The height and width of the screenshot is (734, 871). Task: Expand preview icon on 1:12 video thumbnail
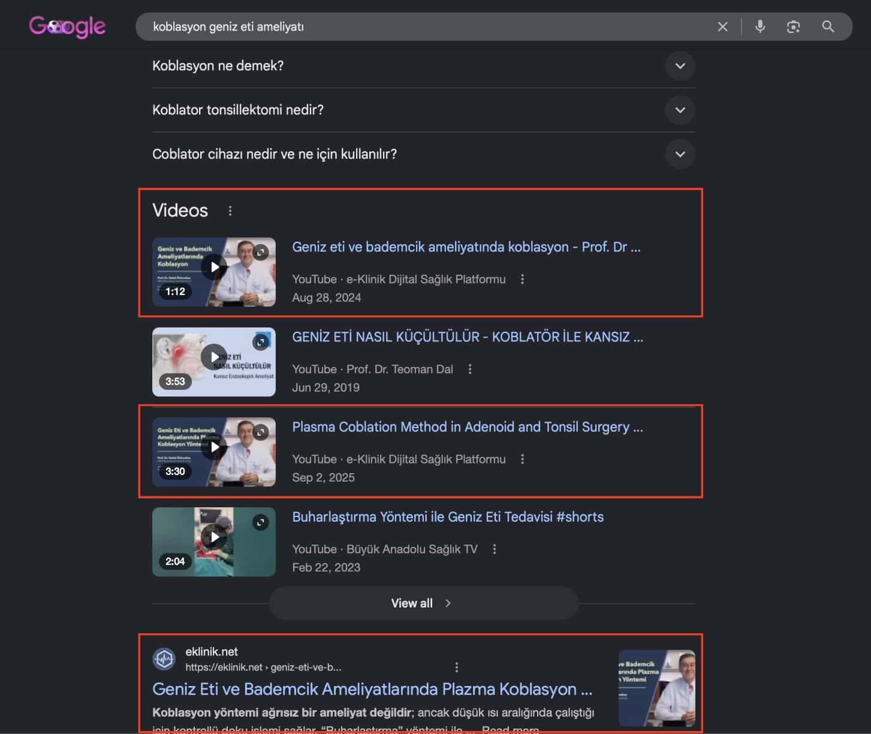(x=261, y=252)
